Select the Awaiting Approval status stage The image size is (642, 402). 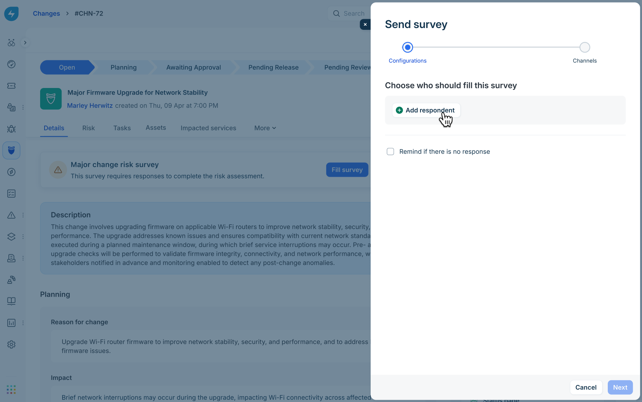194,67
